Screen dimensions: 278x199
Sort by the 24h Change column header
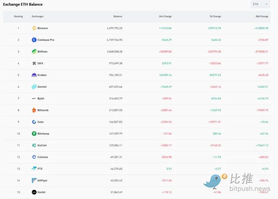165,16
